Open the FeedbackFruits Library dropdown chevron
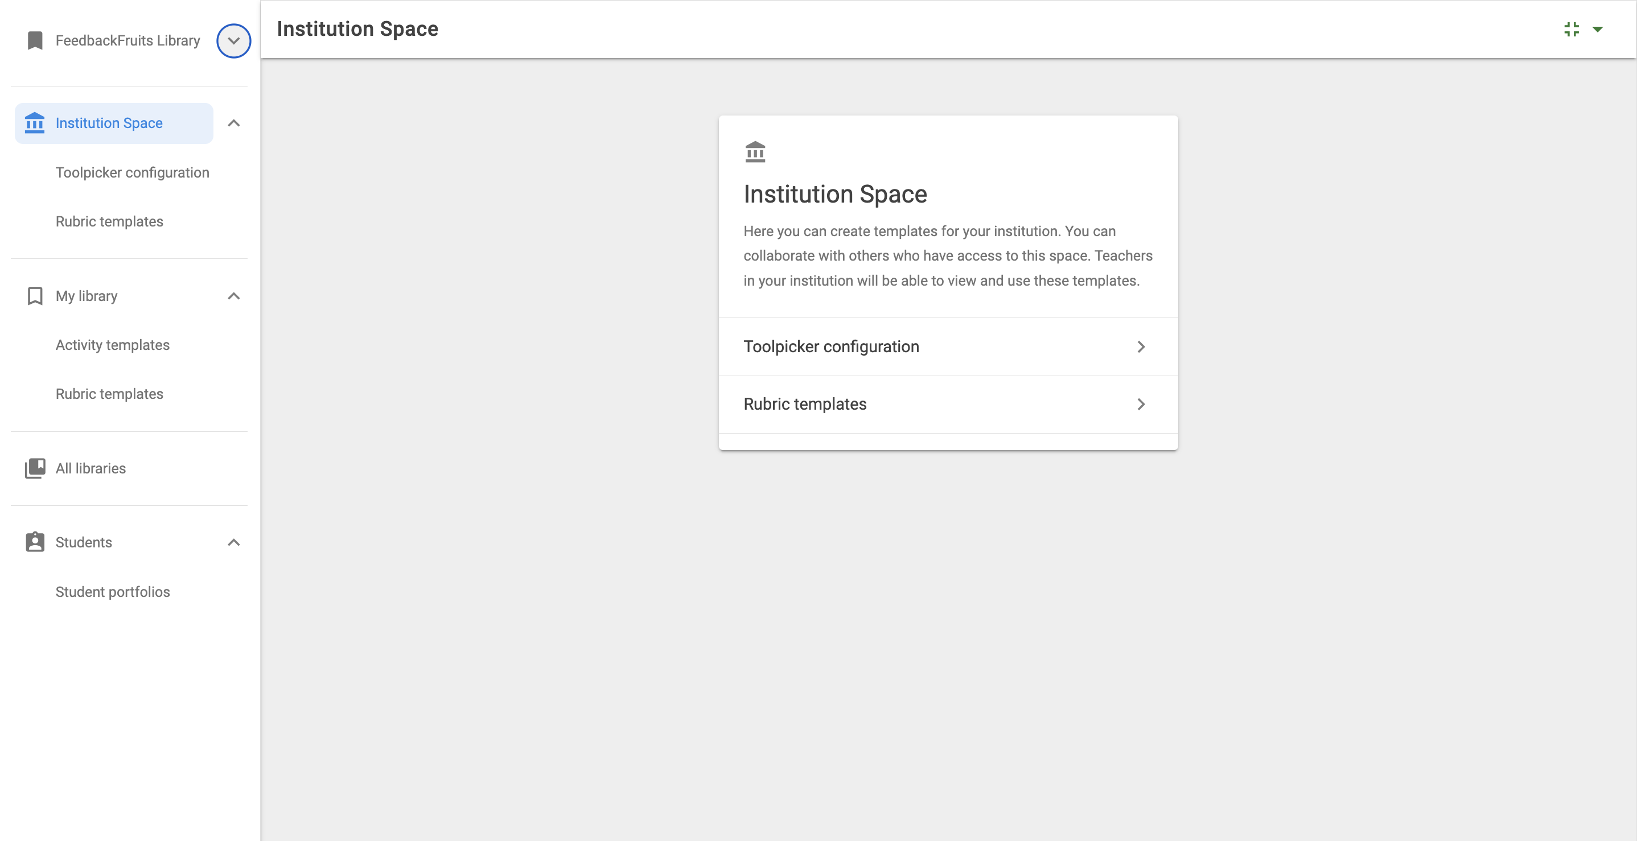The height and width of the screenshot is (841, 1637). pos(233,40)
